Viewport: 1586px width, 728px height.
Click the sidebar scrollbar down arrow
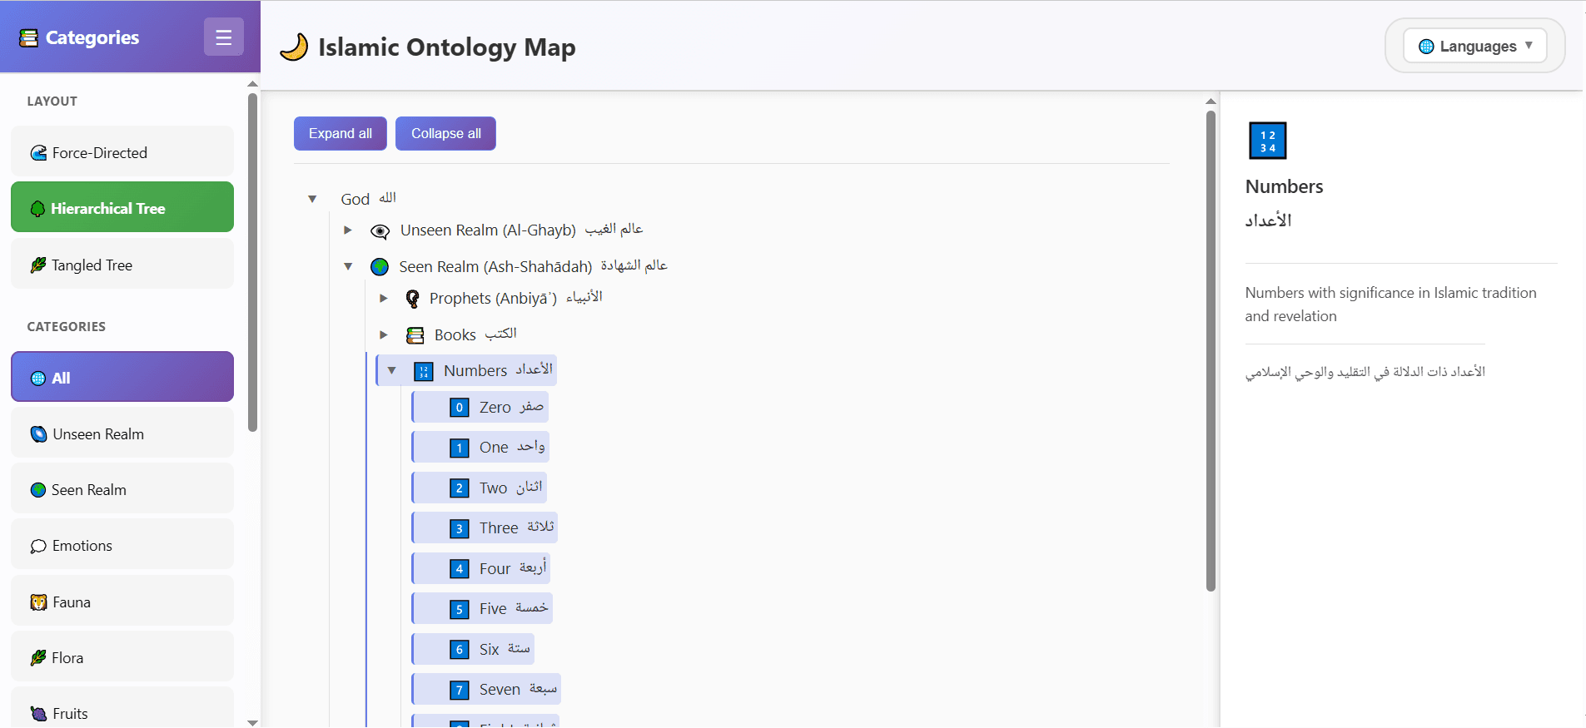point(253,722)
